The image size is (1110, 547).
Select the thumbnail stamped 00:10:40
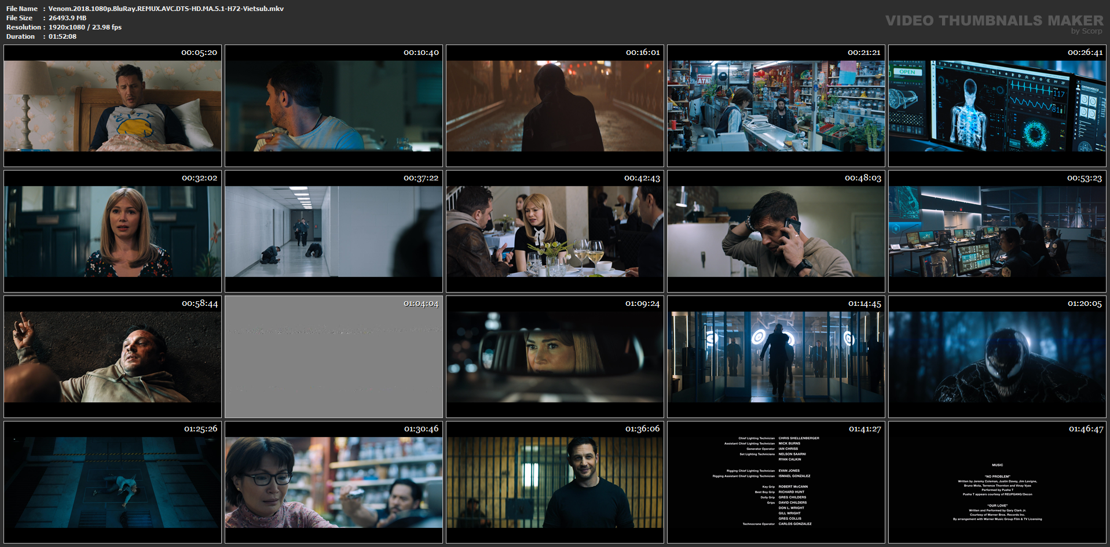point(334,106)
